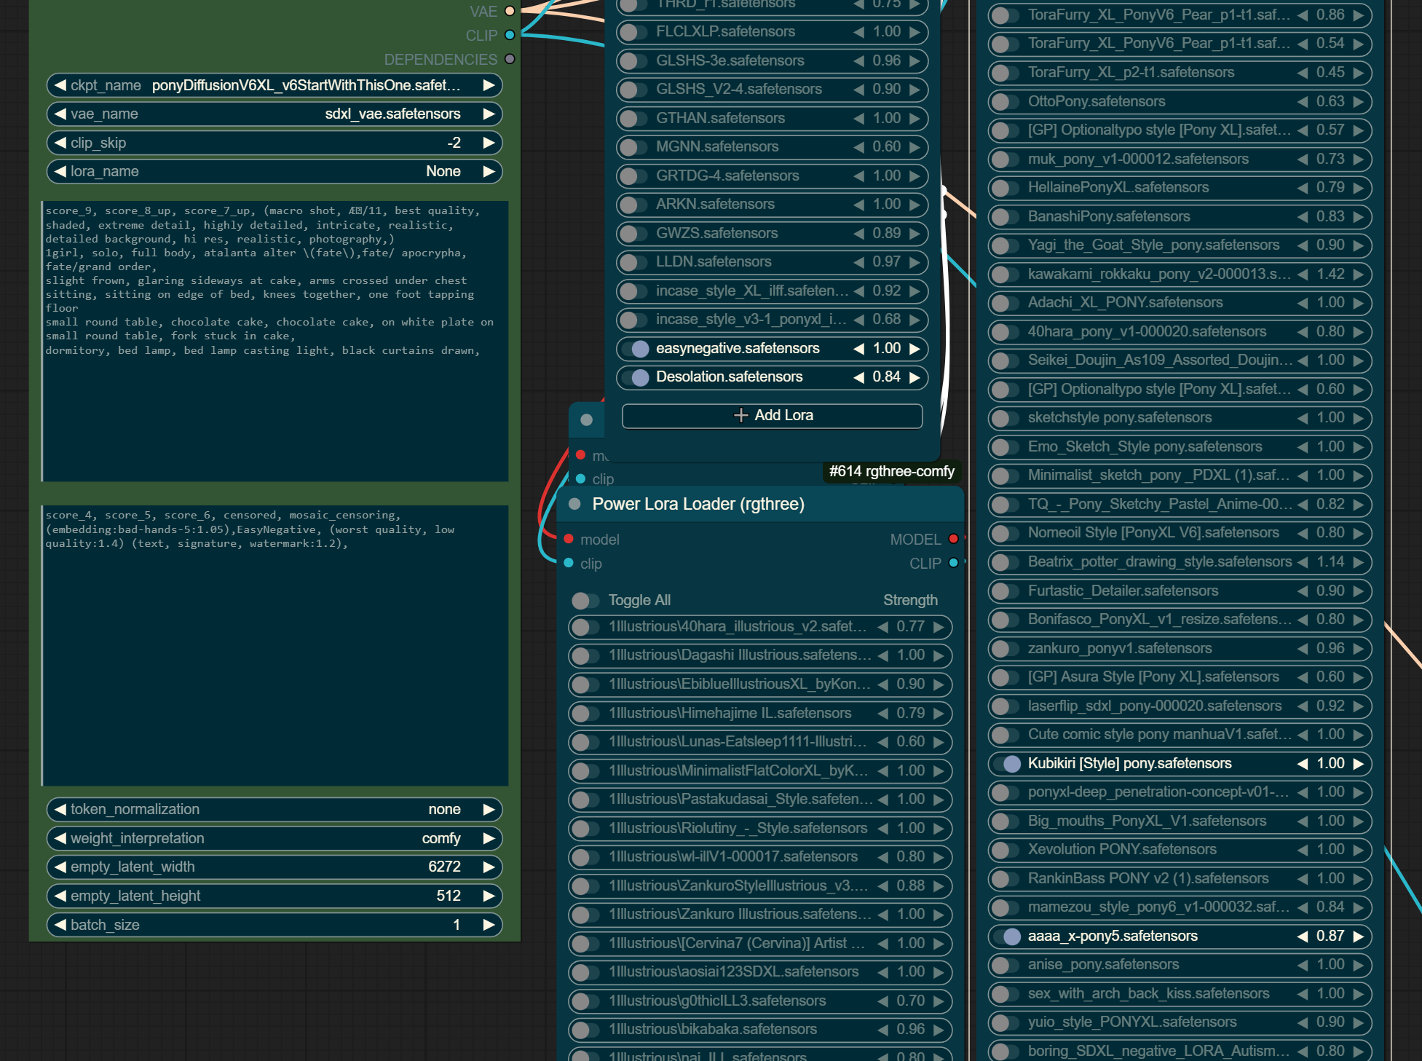Click the VAE output port

[510, 11]
